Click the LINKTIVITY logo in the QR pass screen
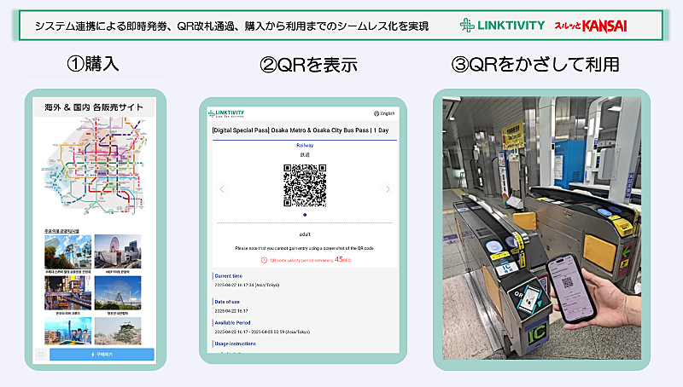This screenshot has width=683, height=387. click(226, 113)
